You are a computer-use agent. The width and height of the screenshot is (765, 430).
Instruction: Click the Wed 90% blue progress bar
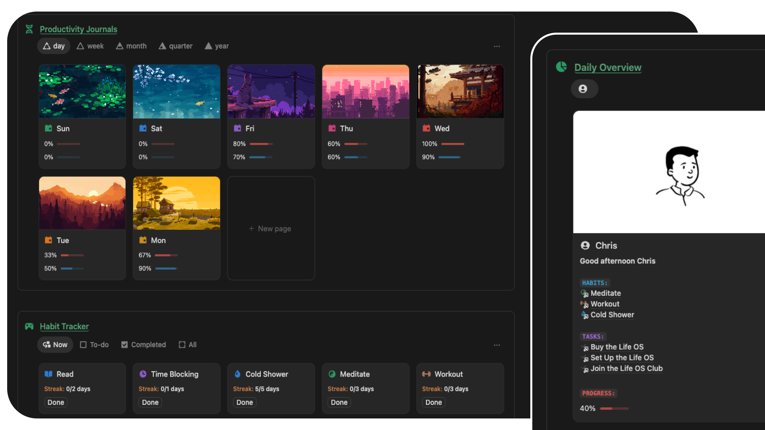450,157
